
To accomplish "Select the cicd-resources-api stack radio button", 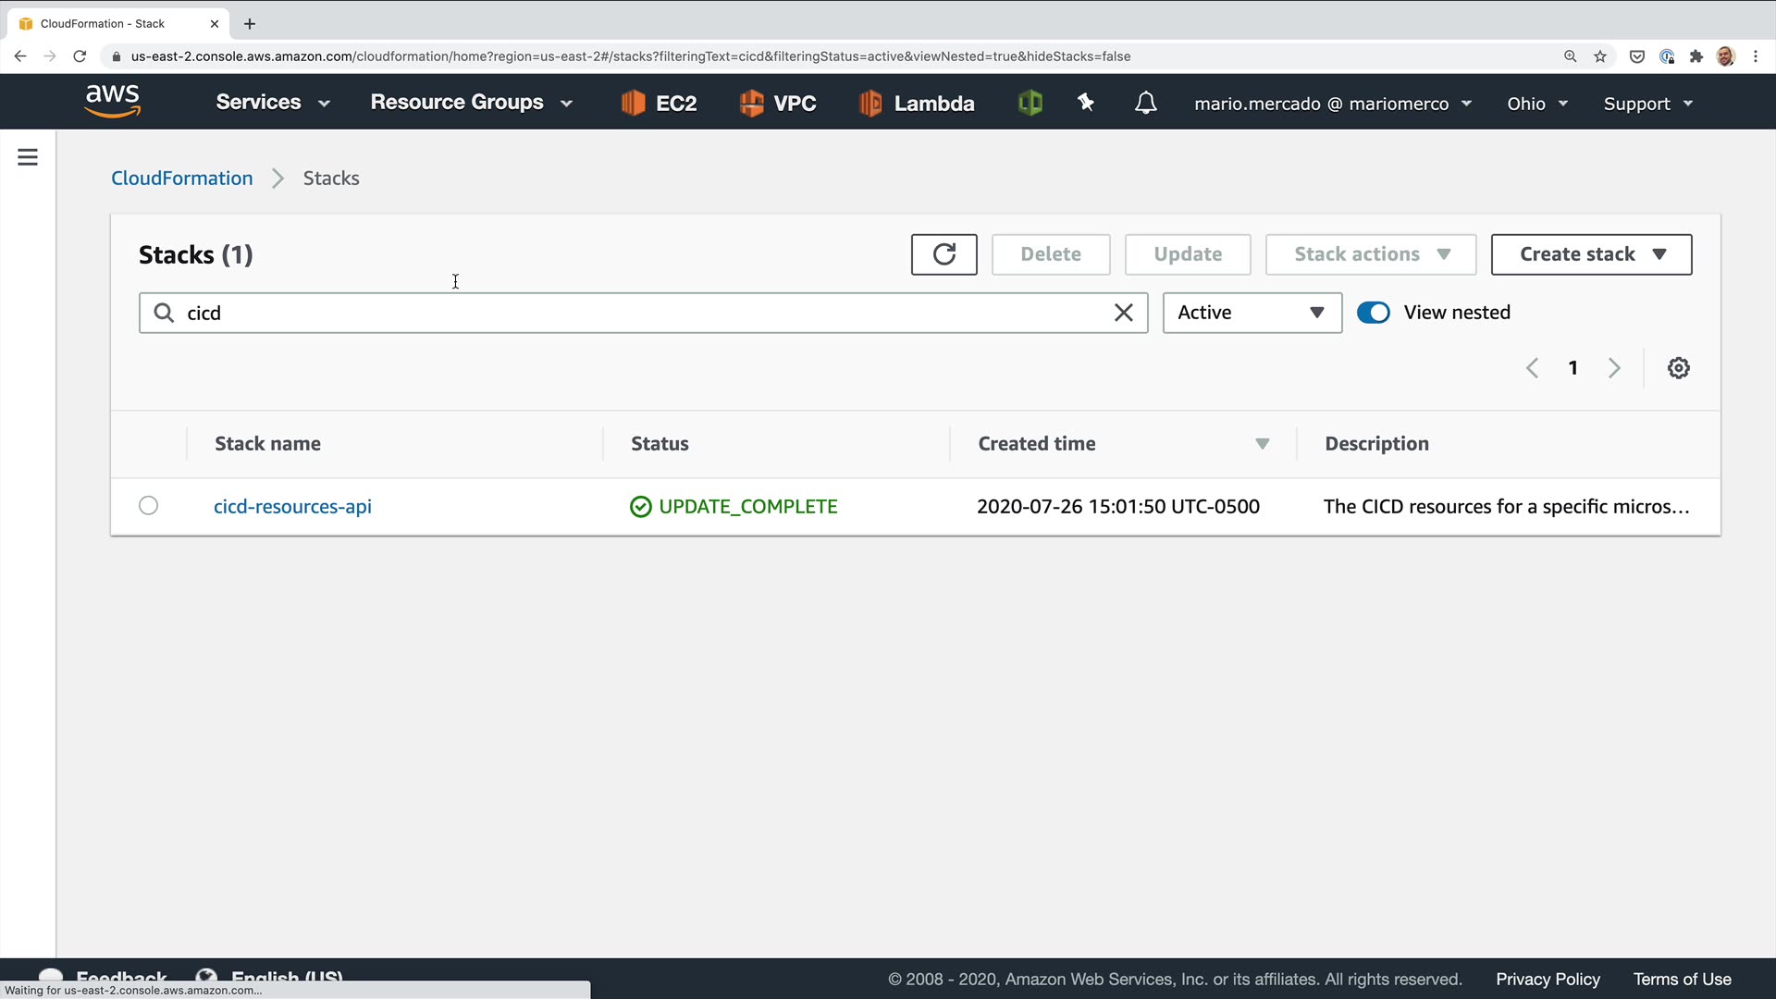I will (x=148, y=506).
